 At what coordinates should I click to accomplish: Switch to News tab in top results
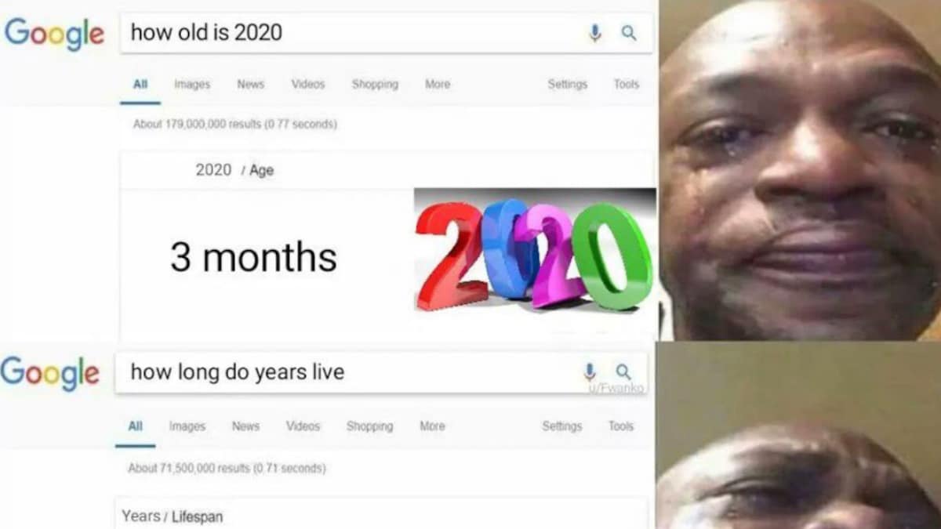coord(250,85)
